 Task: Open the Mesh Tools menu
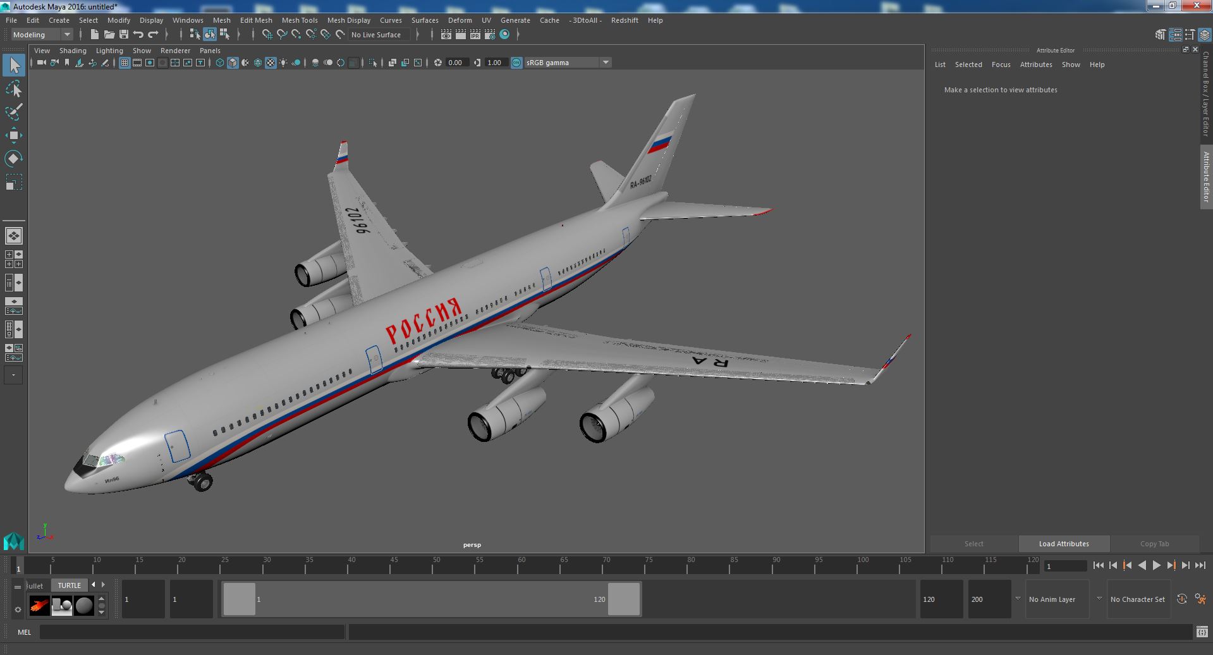point(300,20)
